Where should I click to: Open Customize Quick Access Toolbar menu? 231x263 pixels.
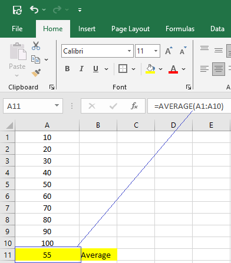point(80,10)
